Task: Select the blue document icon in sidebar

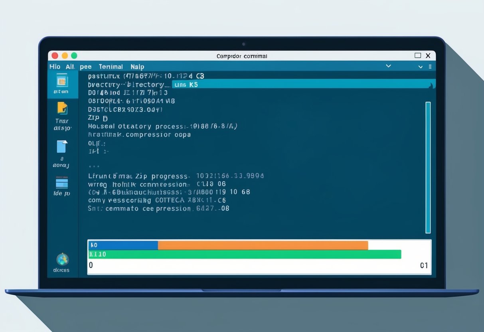Action: tap(61, 146)
